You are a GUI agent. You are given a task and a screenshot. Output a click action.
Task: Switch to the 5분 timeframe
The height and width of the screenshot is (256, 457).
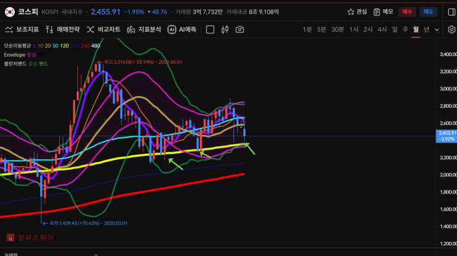(322, 29)
